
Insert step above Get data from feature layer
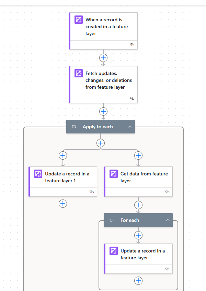point(138,155)
